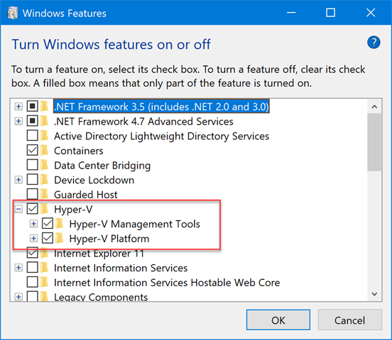Click the Hyper-V Platform folder icon
Image resolution: width=392 pixels, height=340 pixels.
click(x=60, y=238)
